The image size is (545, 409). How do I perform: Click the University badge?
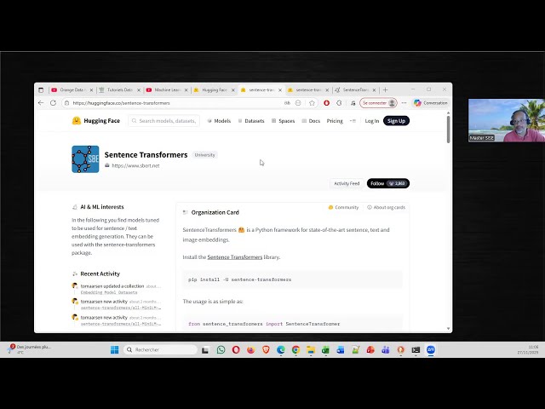(204, 155)
